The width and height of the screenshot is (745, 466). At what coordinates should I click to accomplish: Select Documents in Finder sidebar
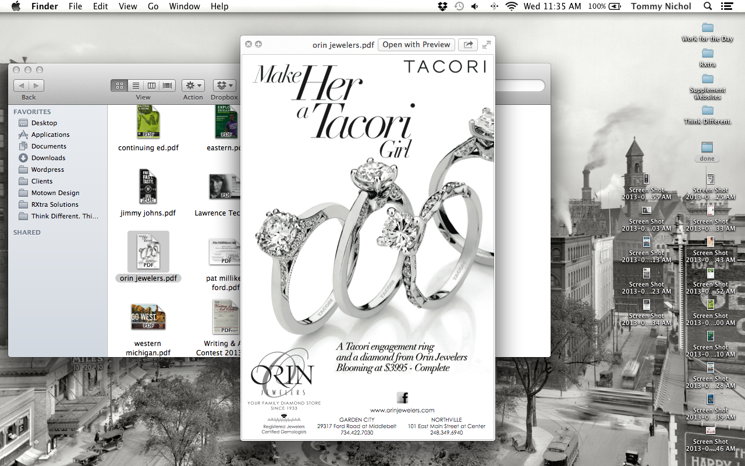[49, 146]
